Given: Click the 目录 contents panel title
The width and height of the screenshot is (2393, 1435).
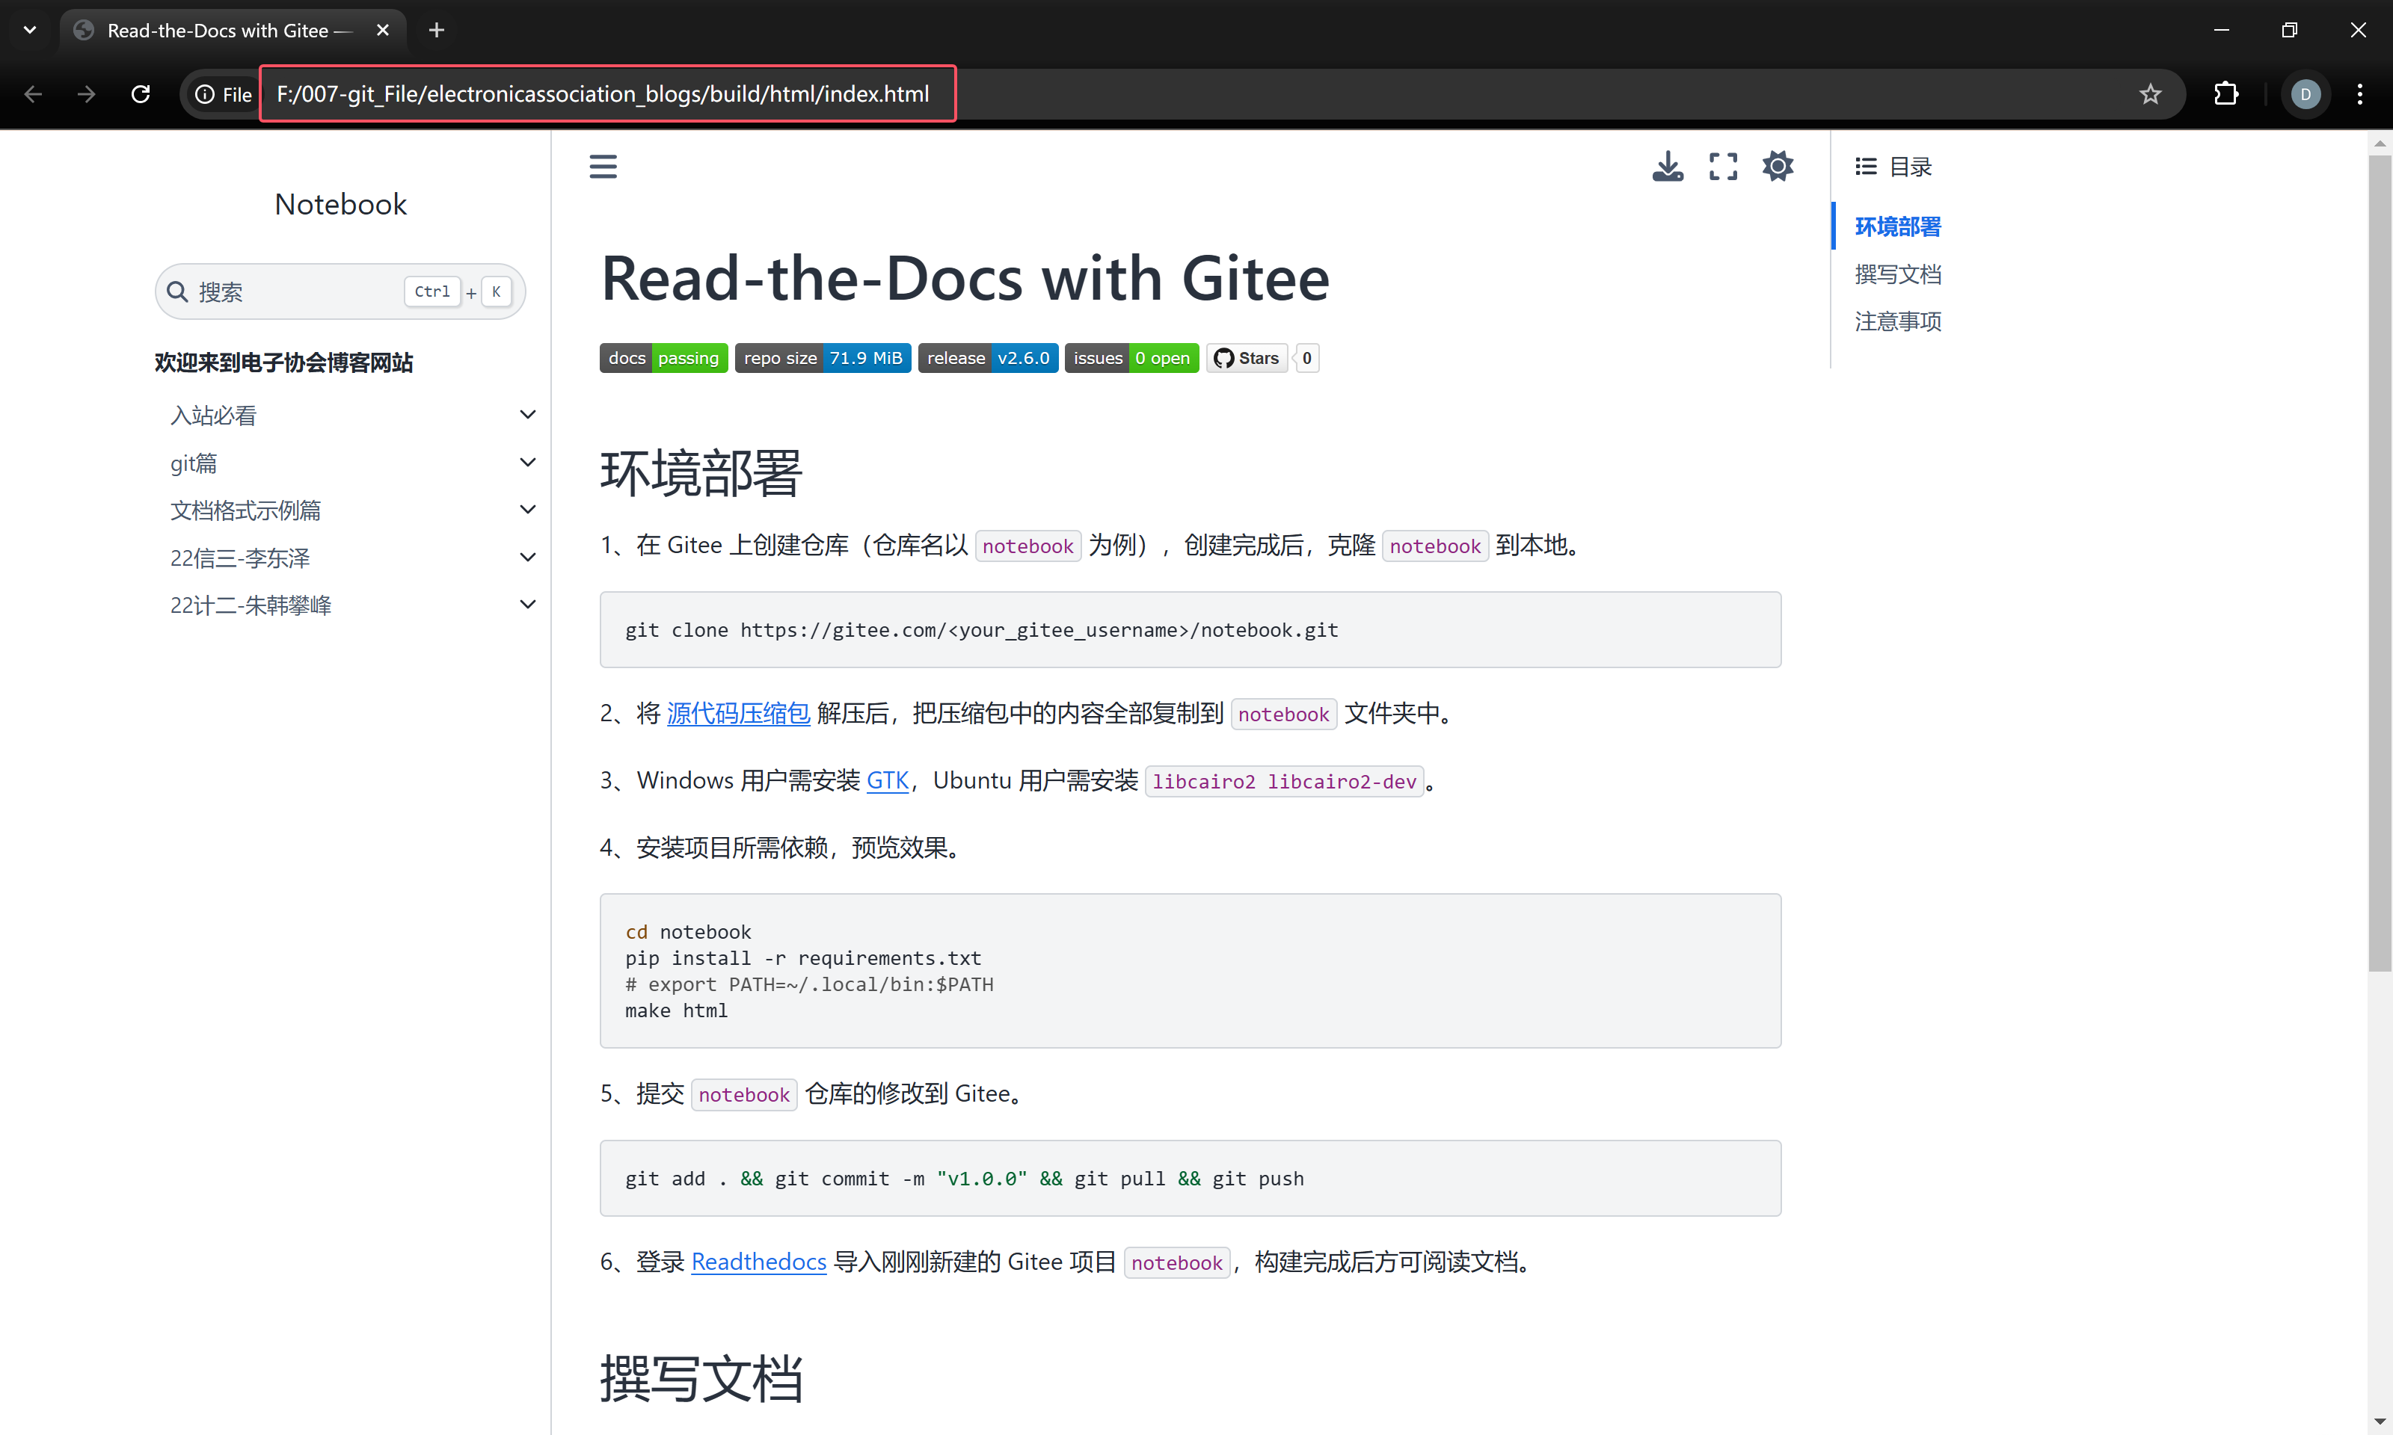Looking at the screenshot, I should [1911, 167].
